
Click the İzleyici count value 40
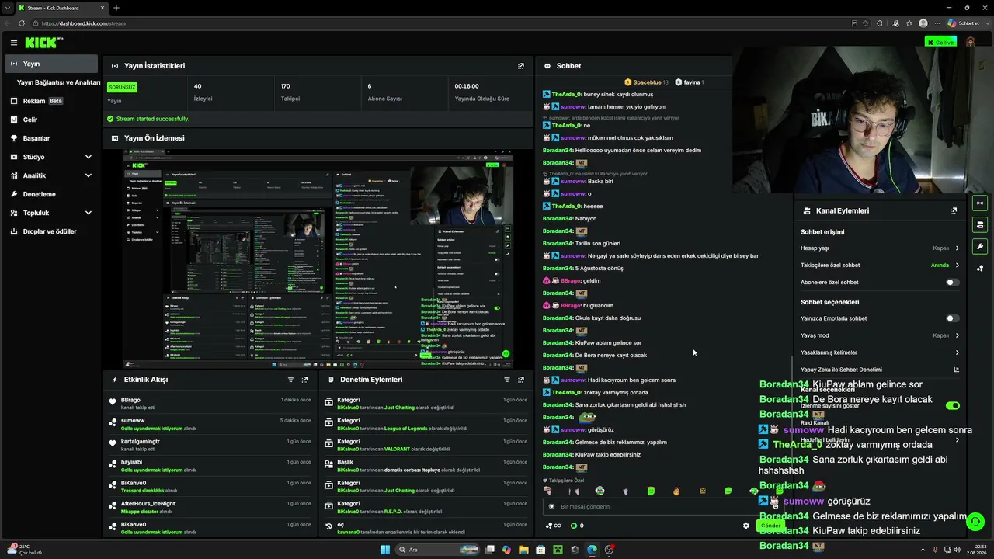[x=197, y=86]
